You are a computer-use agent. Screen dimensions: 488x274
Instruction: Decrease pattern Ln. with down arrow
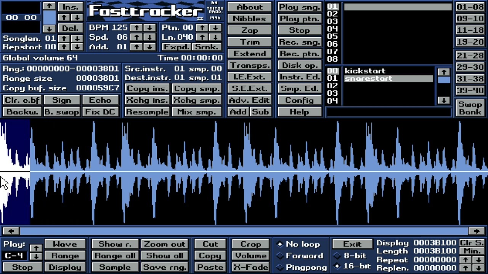(x=215, y=37)
